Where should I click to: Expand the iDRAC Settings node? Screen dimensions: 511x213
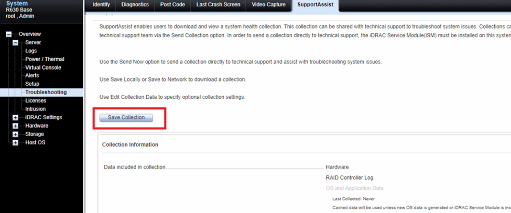[x=15, y=117]
